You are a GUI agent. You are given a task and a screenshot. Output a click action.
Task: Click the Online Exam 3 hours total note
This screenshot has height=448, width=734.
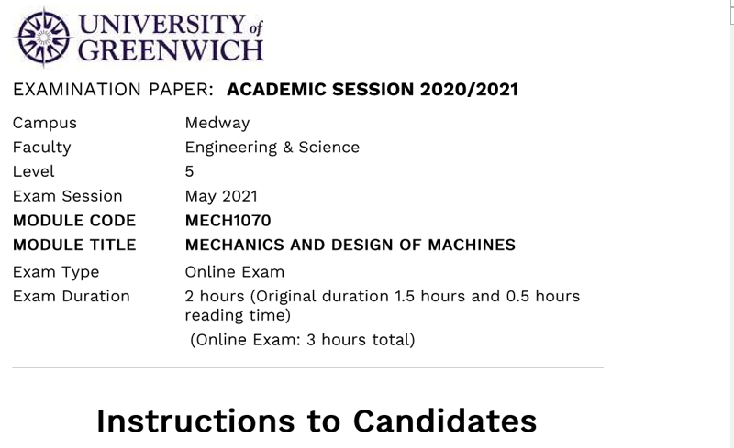[x=303, y=340]
